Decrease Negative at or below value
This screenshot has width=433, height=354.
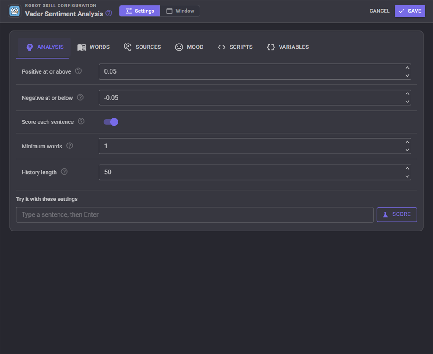coord(407,102)
